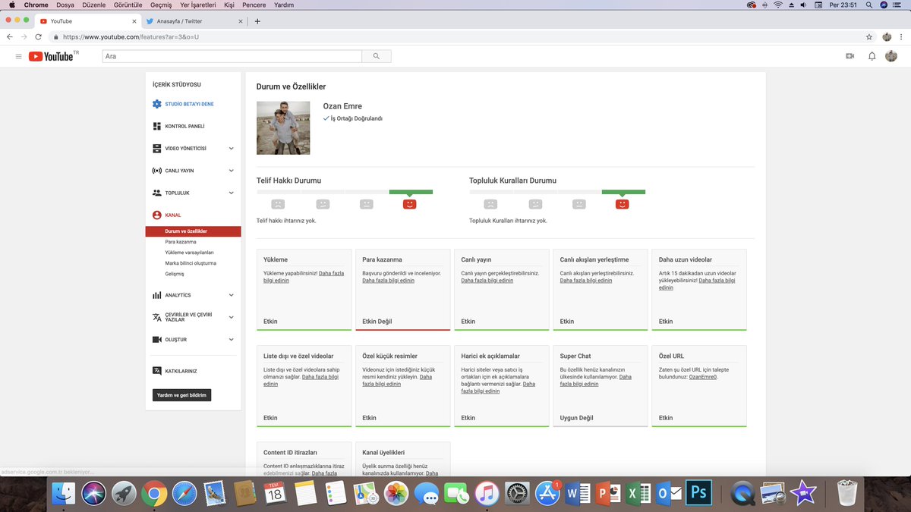Open the OzanEmre0 custom URL link
Image resolution: width=911 pixels, height=512 pixels.
(702, 377)
